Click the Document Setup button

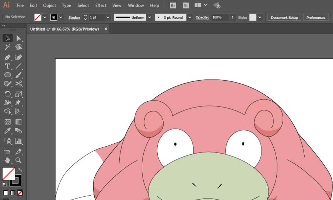(x=284, y=17)
